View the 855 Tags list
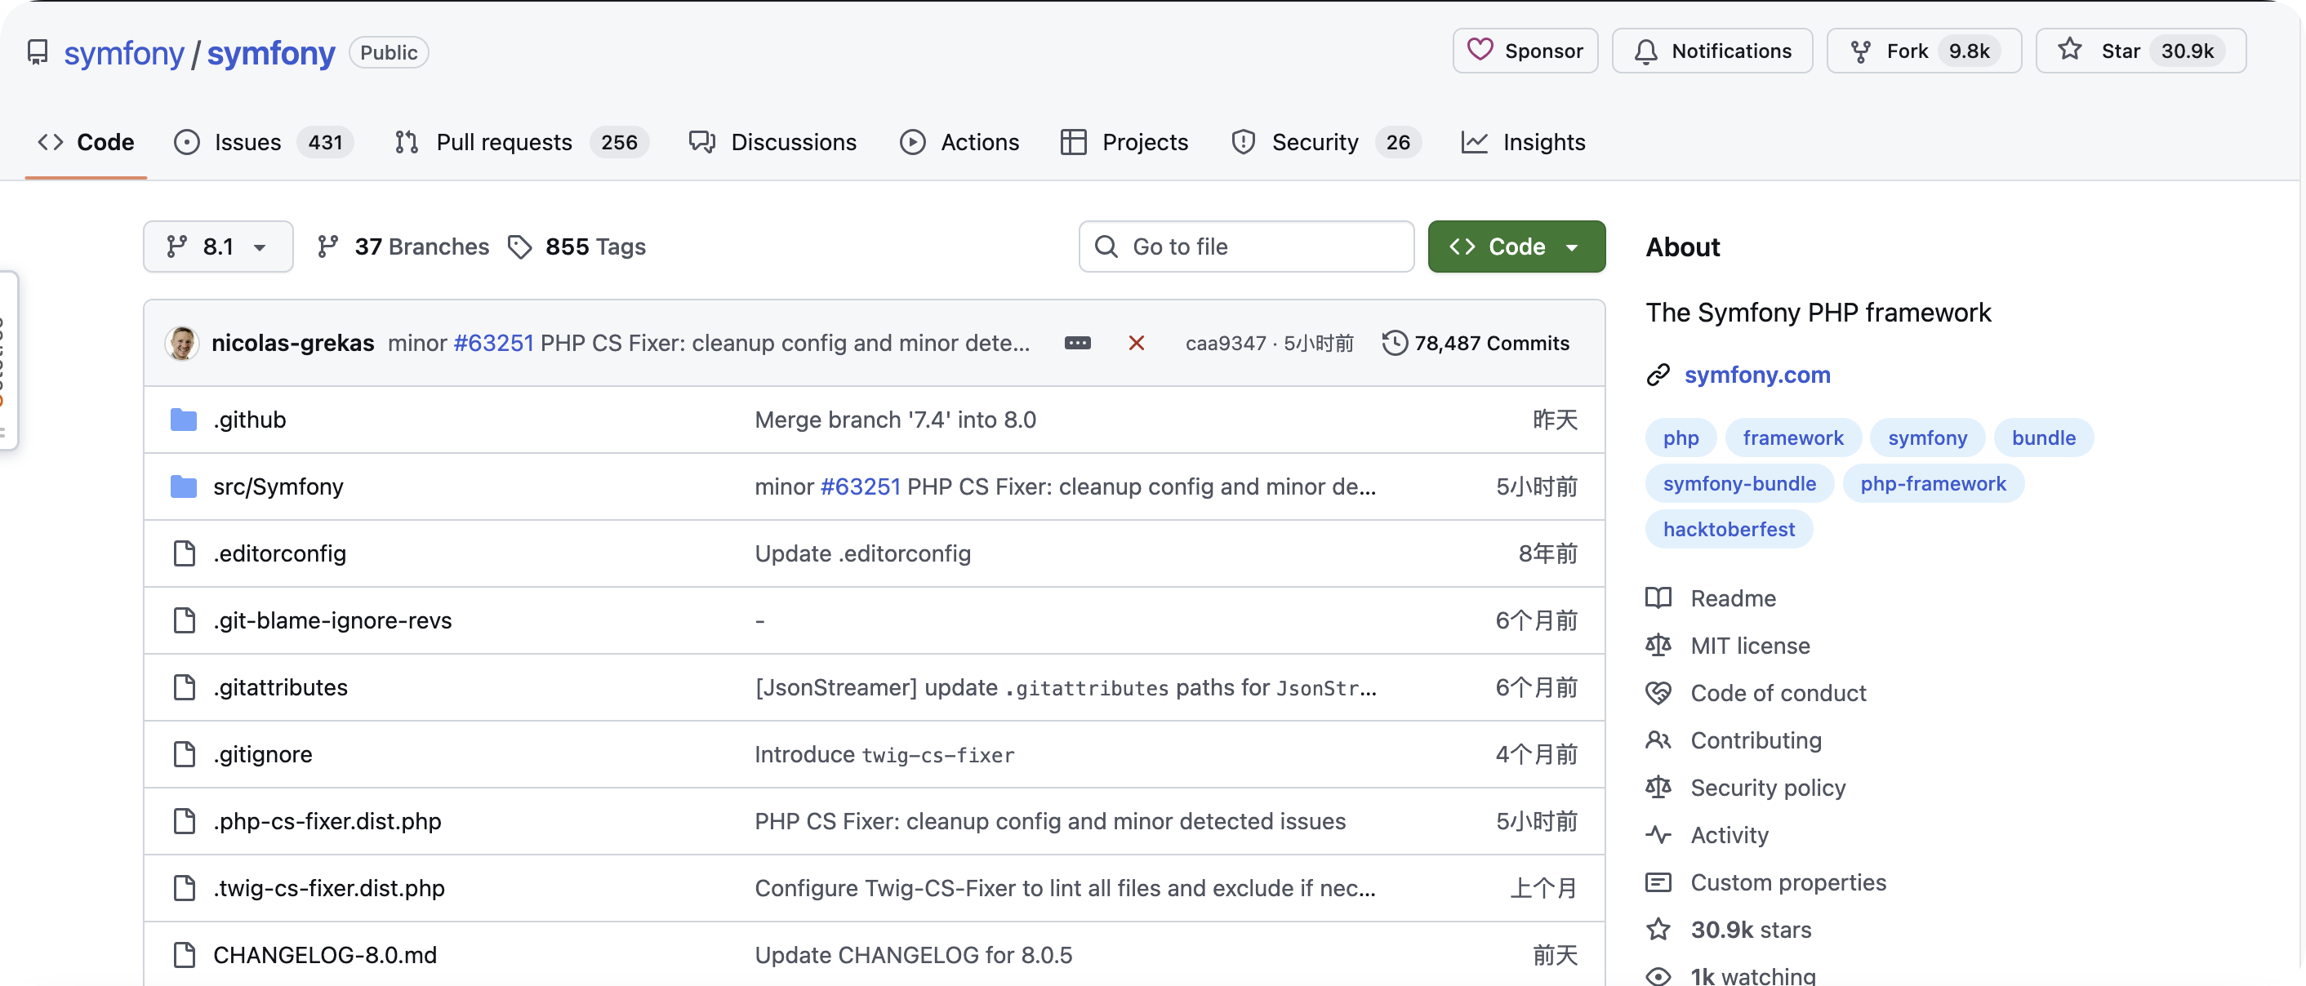Image resolution: width=2306 pixels, height=986 pixels. (x=577, y=246)
